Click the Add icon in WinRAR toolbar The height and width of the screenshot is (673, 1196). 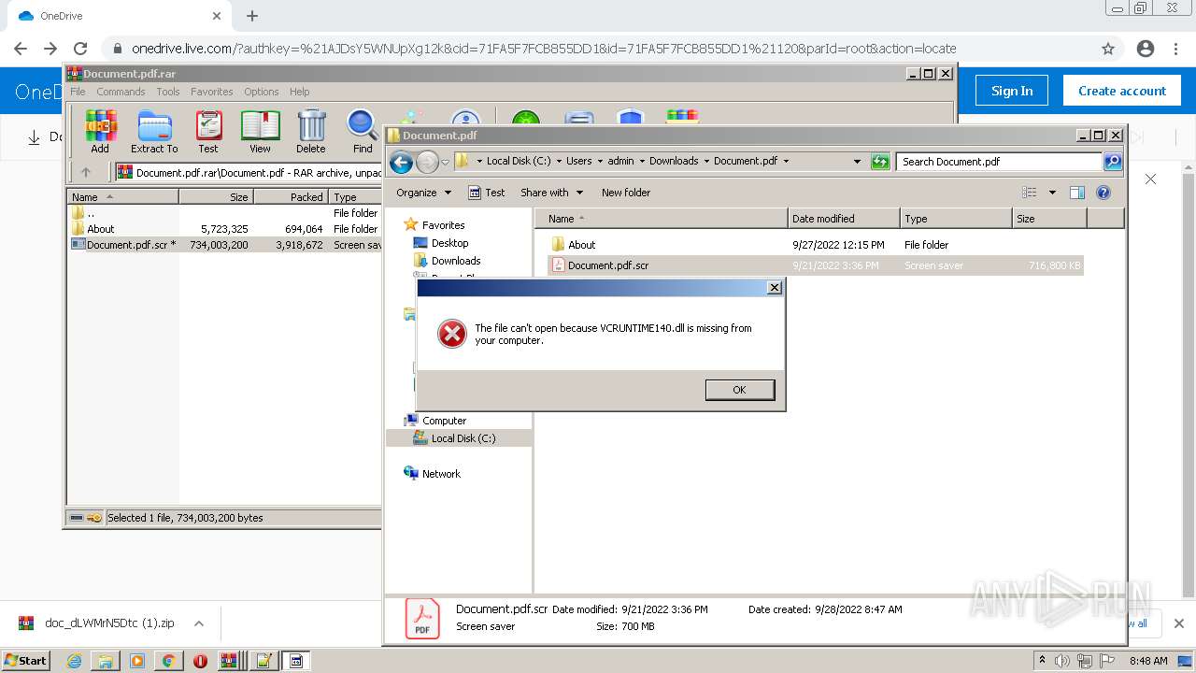[x=100, y=132]
